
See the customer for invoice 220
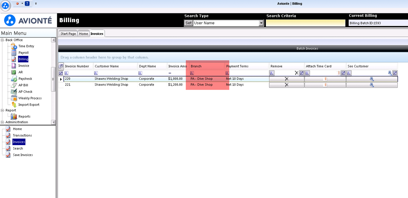click(372, 79)
